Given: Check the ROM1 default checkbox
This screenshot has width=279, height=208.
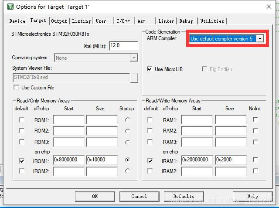Looking at the screenshot, I should [22, 120].
